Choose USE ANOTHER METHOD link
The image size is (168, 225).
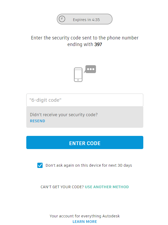[107, 187]
